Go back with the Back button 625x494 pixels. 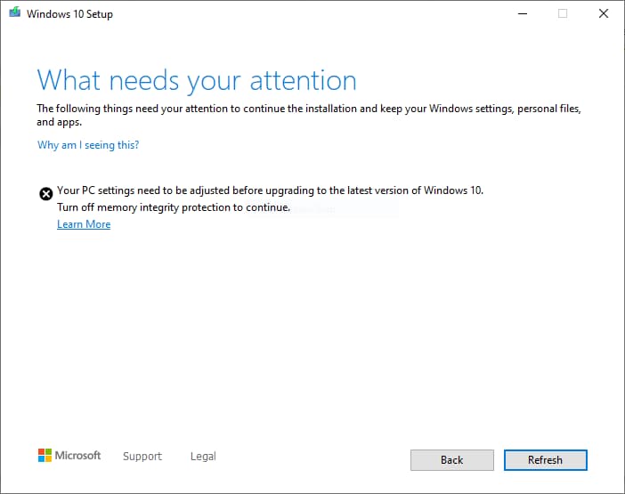(452, 460)
